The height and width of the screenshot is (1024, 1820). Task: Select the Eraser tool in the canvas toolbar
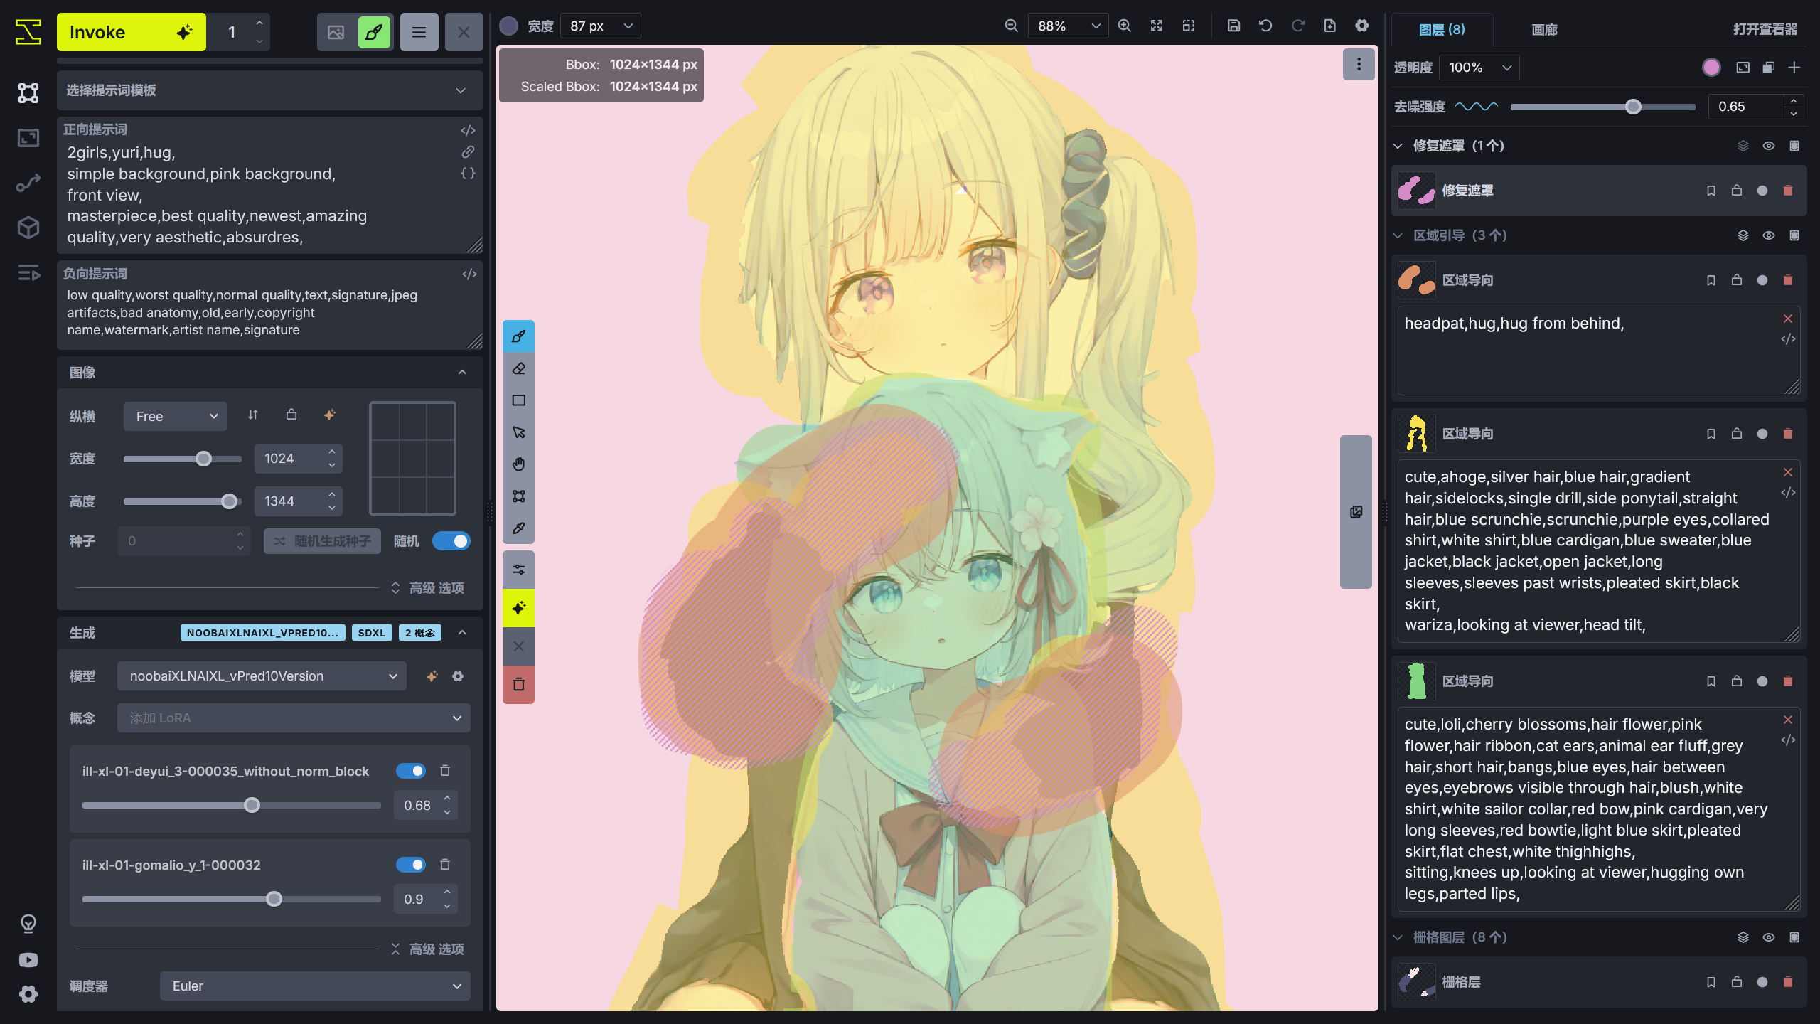[x=518, y=368]
